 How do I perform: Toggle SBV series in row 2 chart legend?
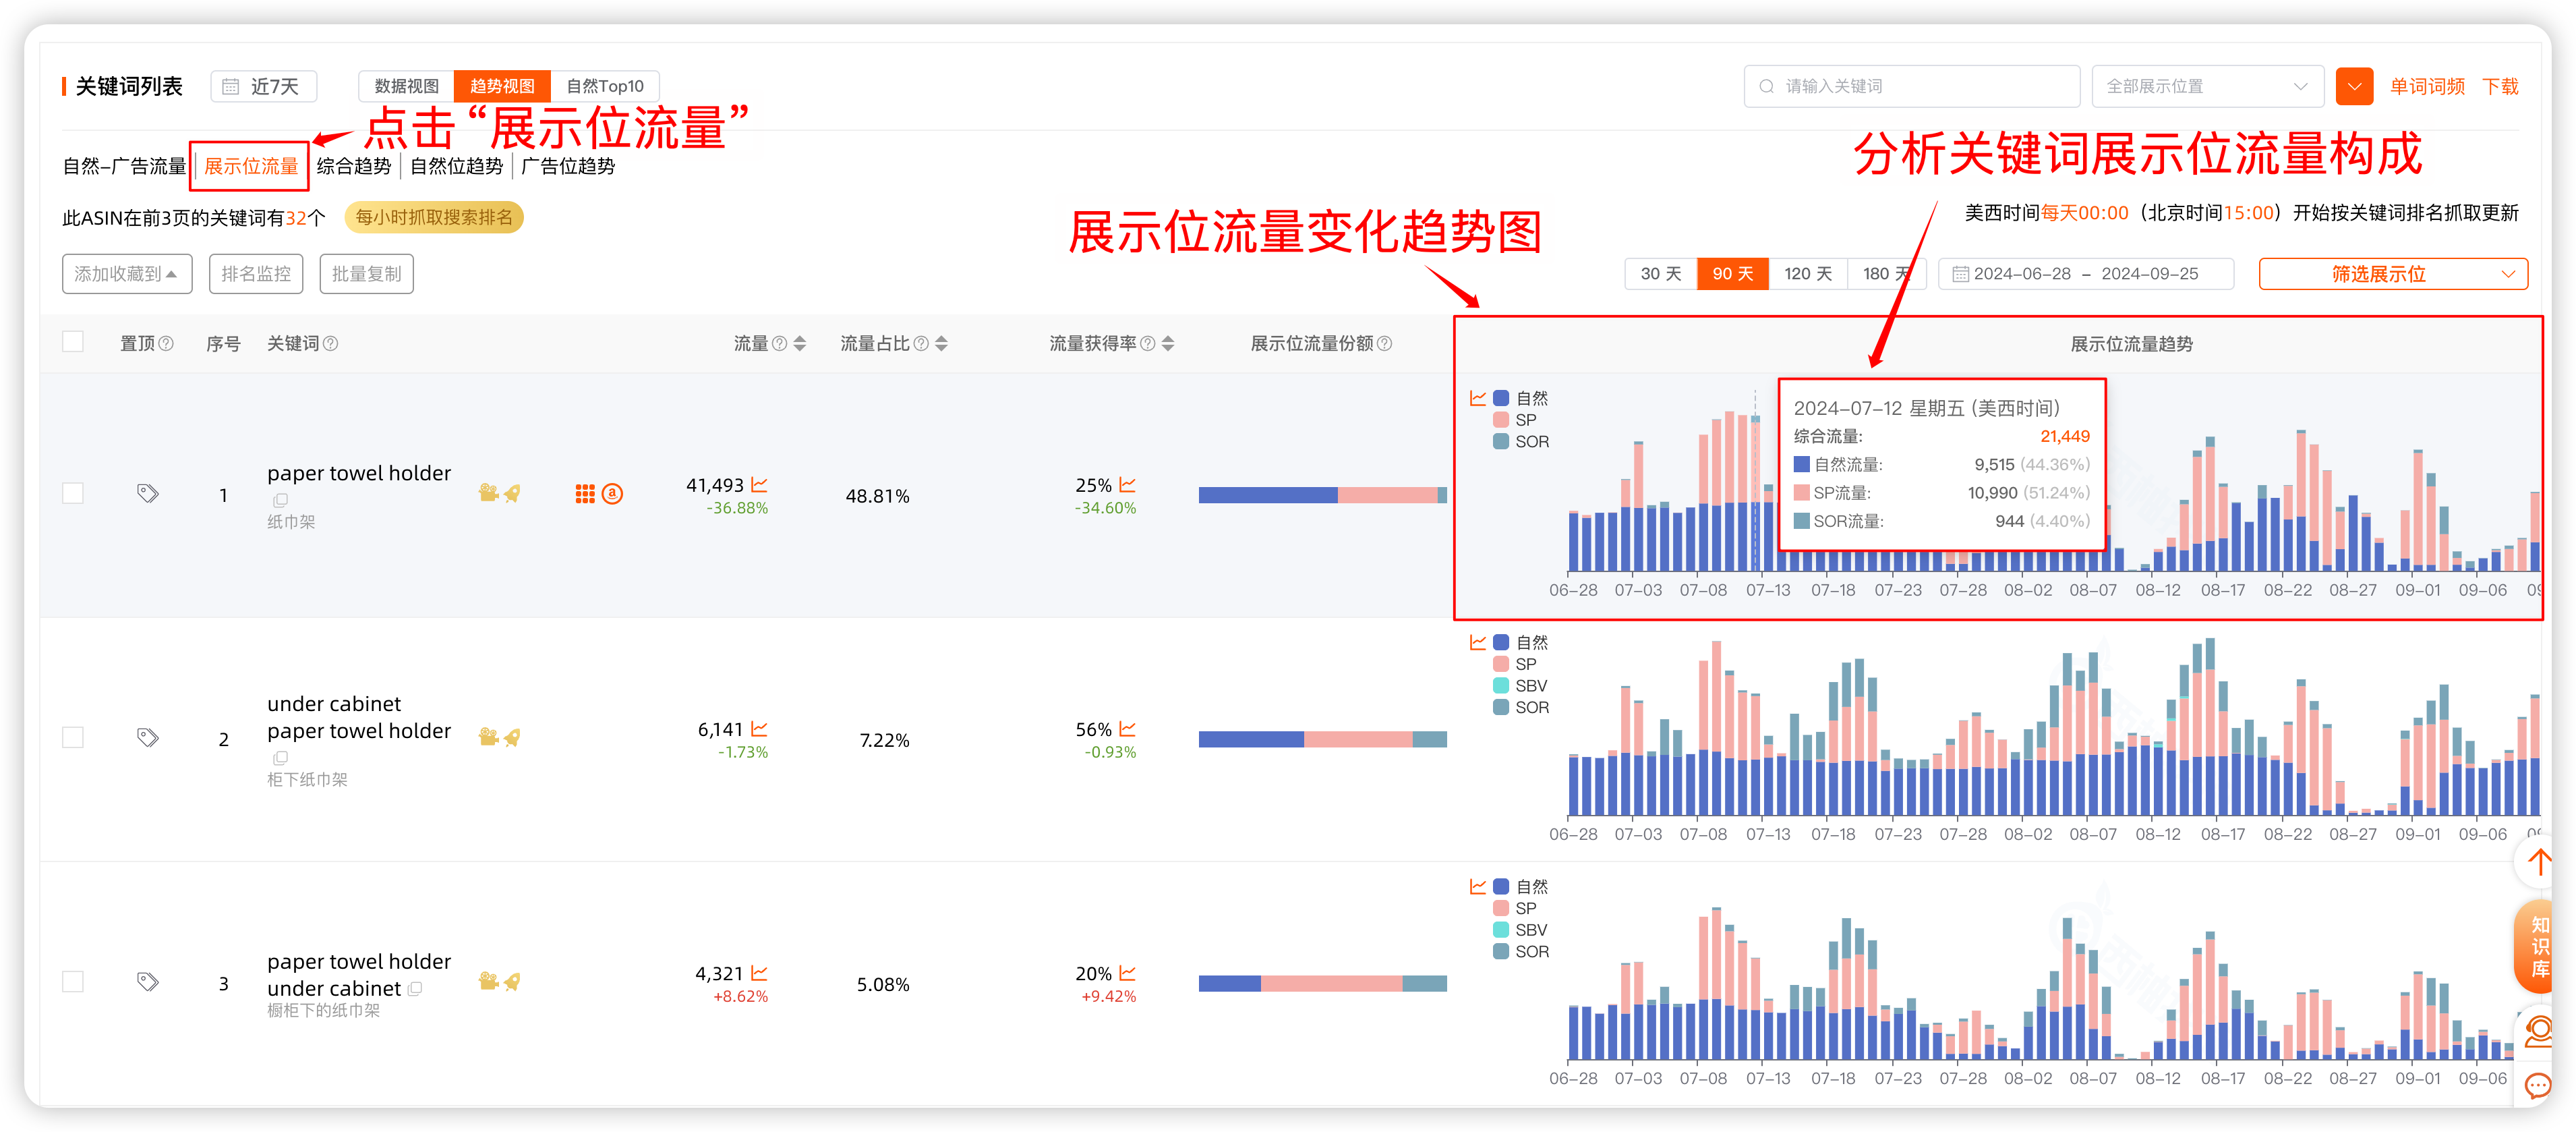(x=1520, y=686)
